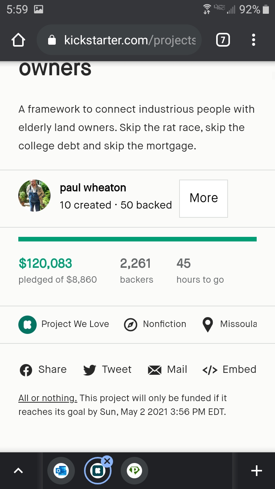Expand the tab strip with up chevron
275x489 pixels.
tap(18, 471)
